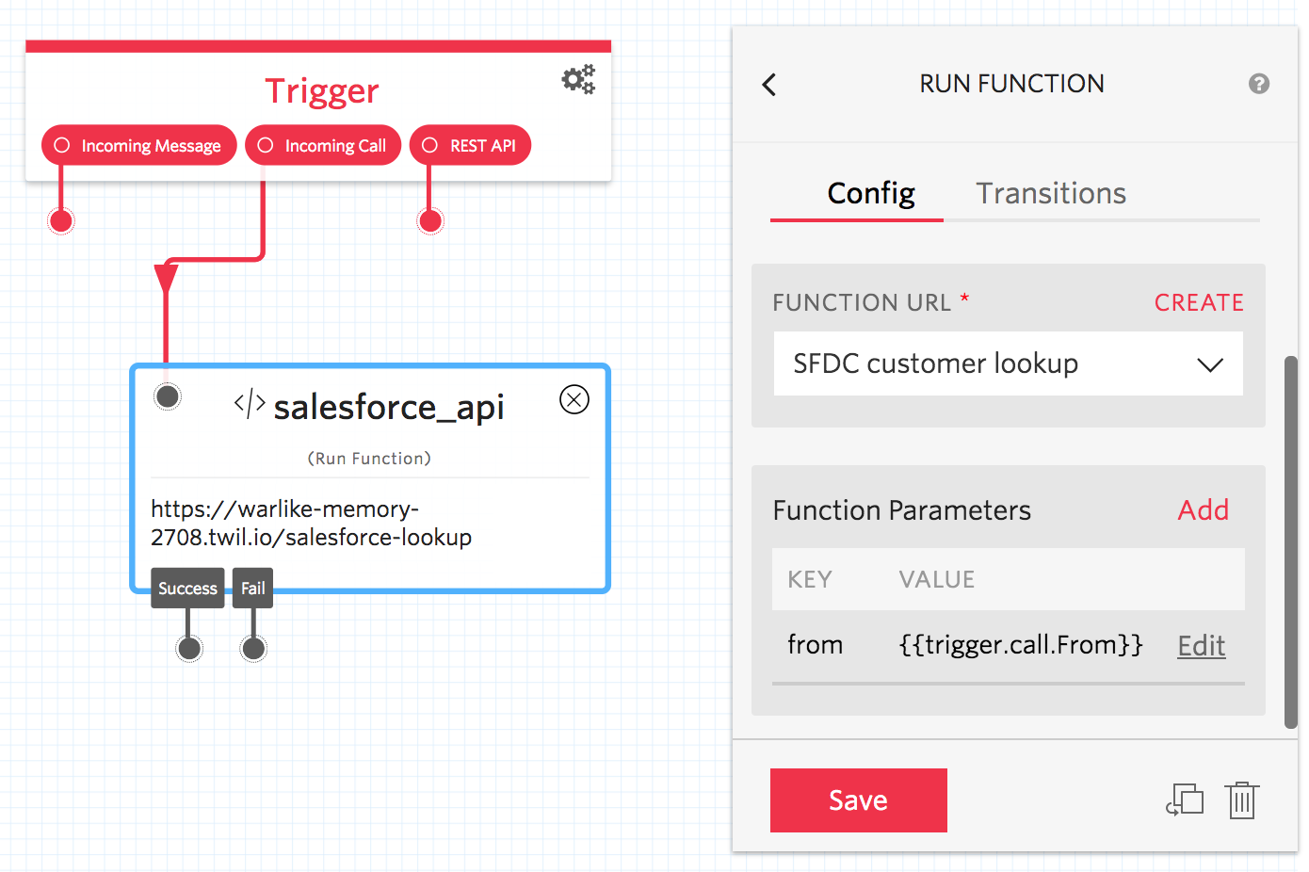Select the Incoming Message connector dot
1309x872 pixels.
(61, 221)
